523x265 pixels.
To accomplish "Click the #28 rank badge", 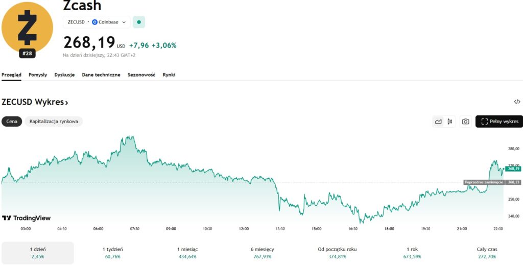I will pos(27,53).
